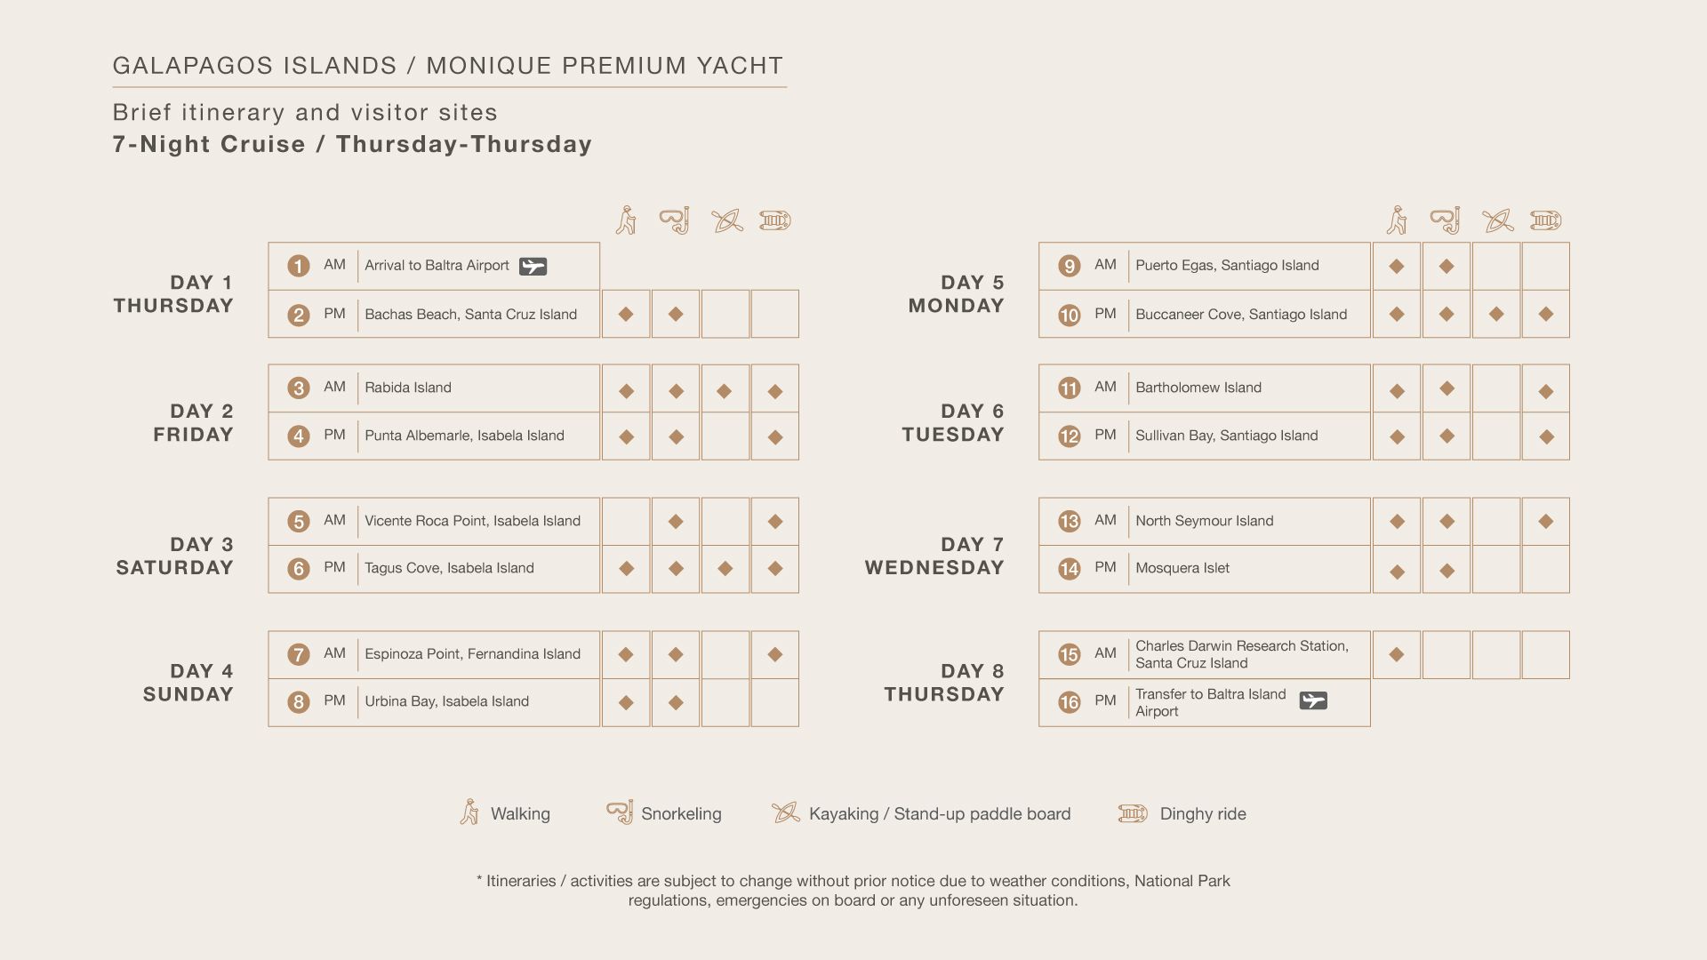Click the number 3 badge for Rabida Island
The image size is (1707, 960).
[299, 388]
